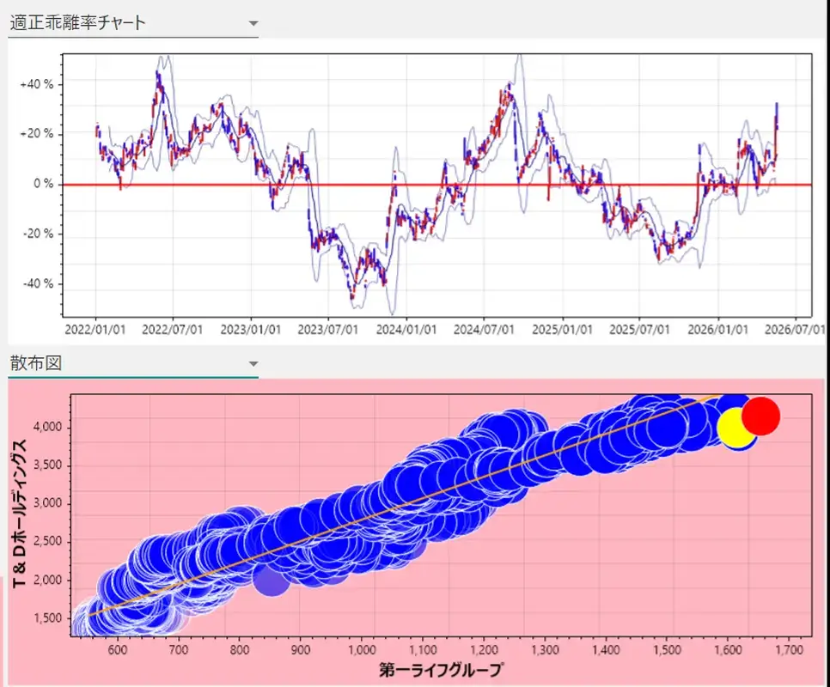
Task: Click the dropdown arrow beside 散布図
Action: [x=253, y=364]
